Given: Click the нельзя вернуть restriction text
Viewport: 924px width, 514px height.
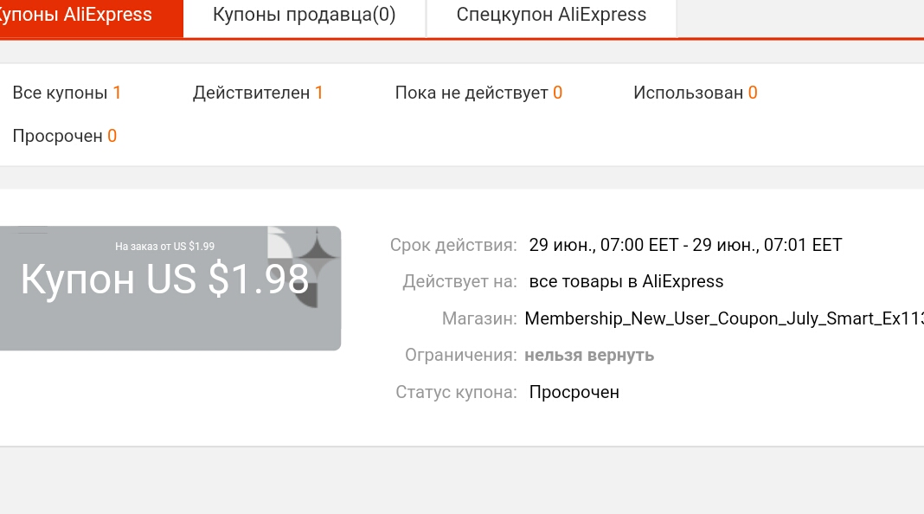Looking at the screenshot, I should (589, 356).
